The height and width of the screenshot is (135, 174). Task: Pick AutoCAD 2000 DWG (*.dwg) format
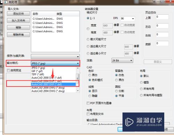(48, 88)
